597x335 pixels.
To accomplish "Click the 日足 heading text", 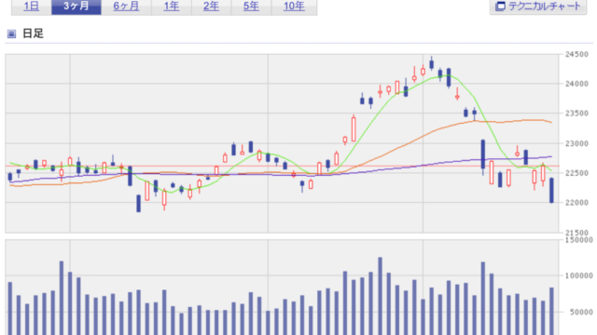I will pos(34,33).
